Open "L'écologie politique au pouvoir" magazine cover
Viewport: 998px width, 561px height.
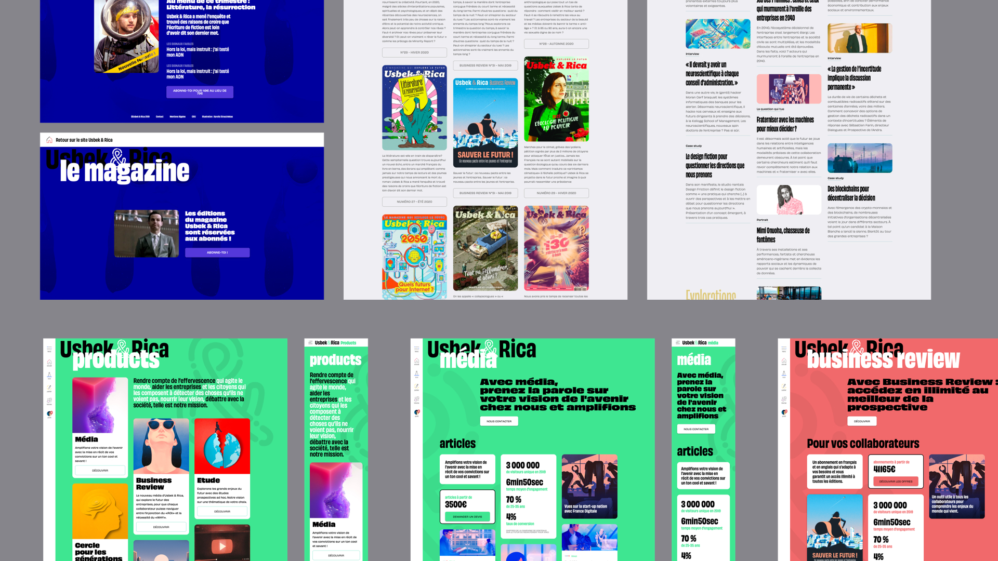[556, 99]
